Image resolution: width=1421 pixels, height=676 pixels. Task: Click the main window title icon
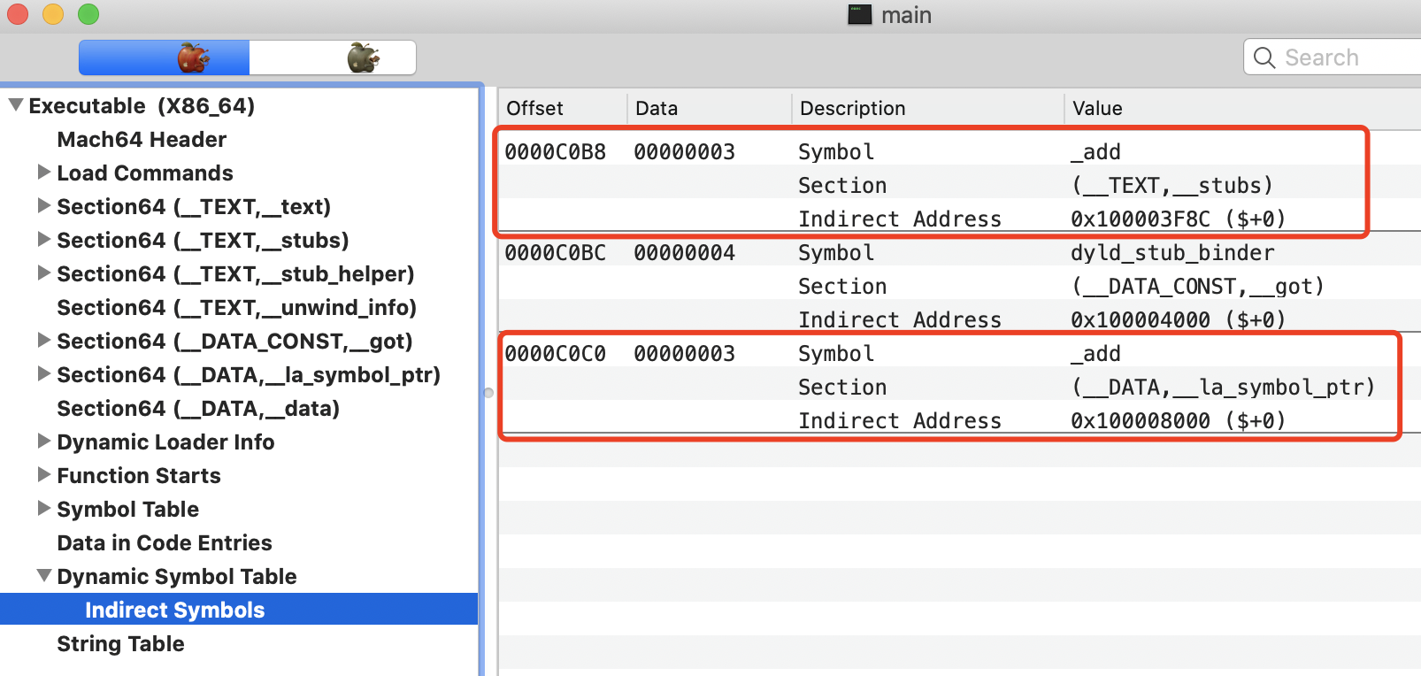[859, 15]
